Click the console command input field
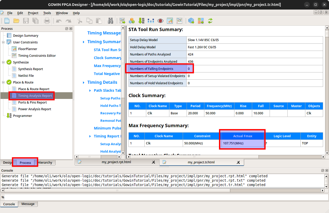 coord(166,197)
